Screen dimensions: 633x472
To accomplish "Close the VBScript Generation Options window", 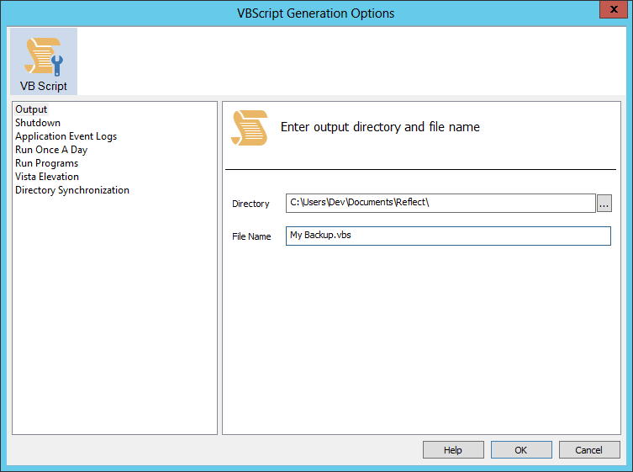I will 613,10.
